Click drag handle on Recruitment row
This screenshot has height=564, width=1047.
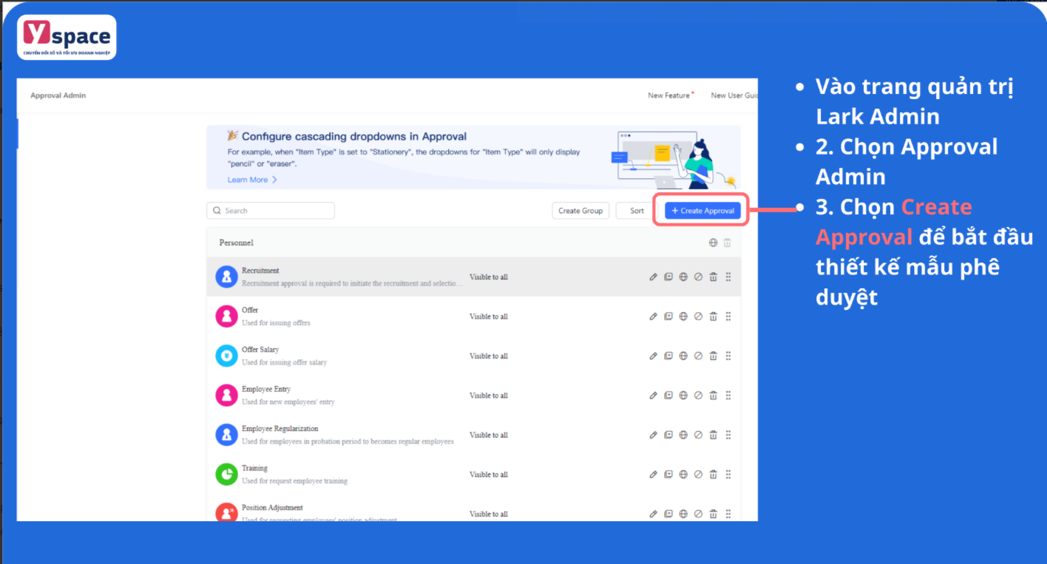pos(728,277)
